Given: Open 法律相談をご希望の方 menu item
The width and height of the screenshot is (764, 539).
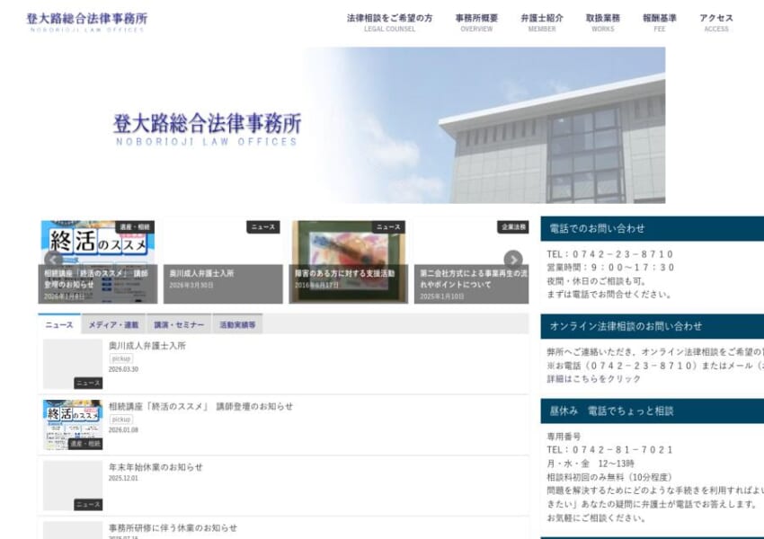Looking at the screenshot, I should (x=389, y=22).
